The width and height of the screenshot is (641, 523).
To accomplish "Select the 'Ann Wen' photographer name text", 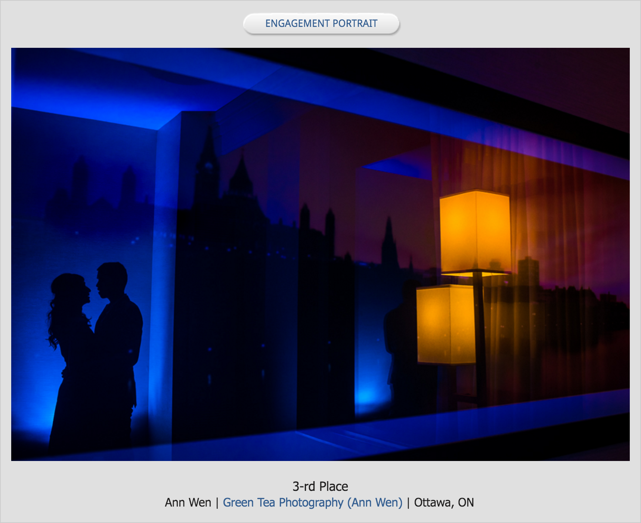I will pyautogui.click(x=188, y=502).
